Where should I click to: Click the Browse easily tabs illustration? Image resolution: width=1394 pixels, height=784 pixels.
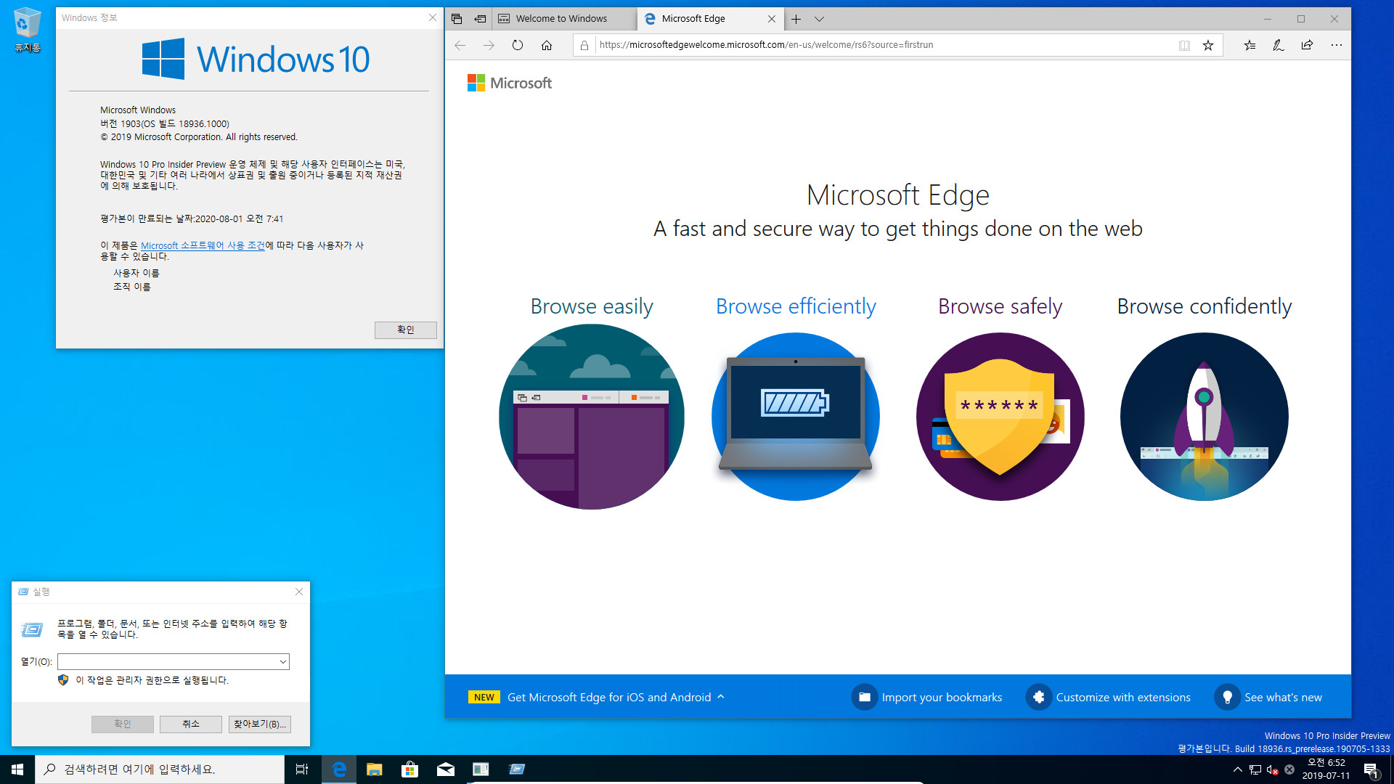[592, 417]
